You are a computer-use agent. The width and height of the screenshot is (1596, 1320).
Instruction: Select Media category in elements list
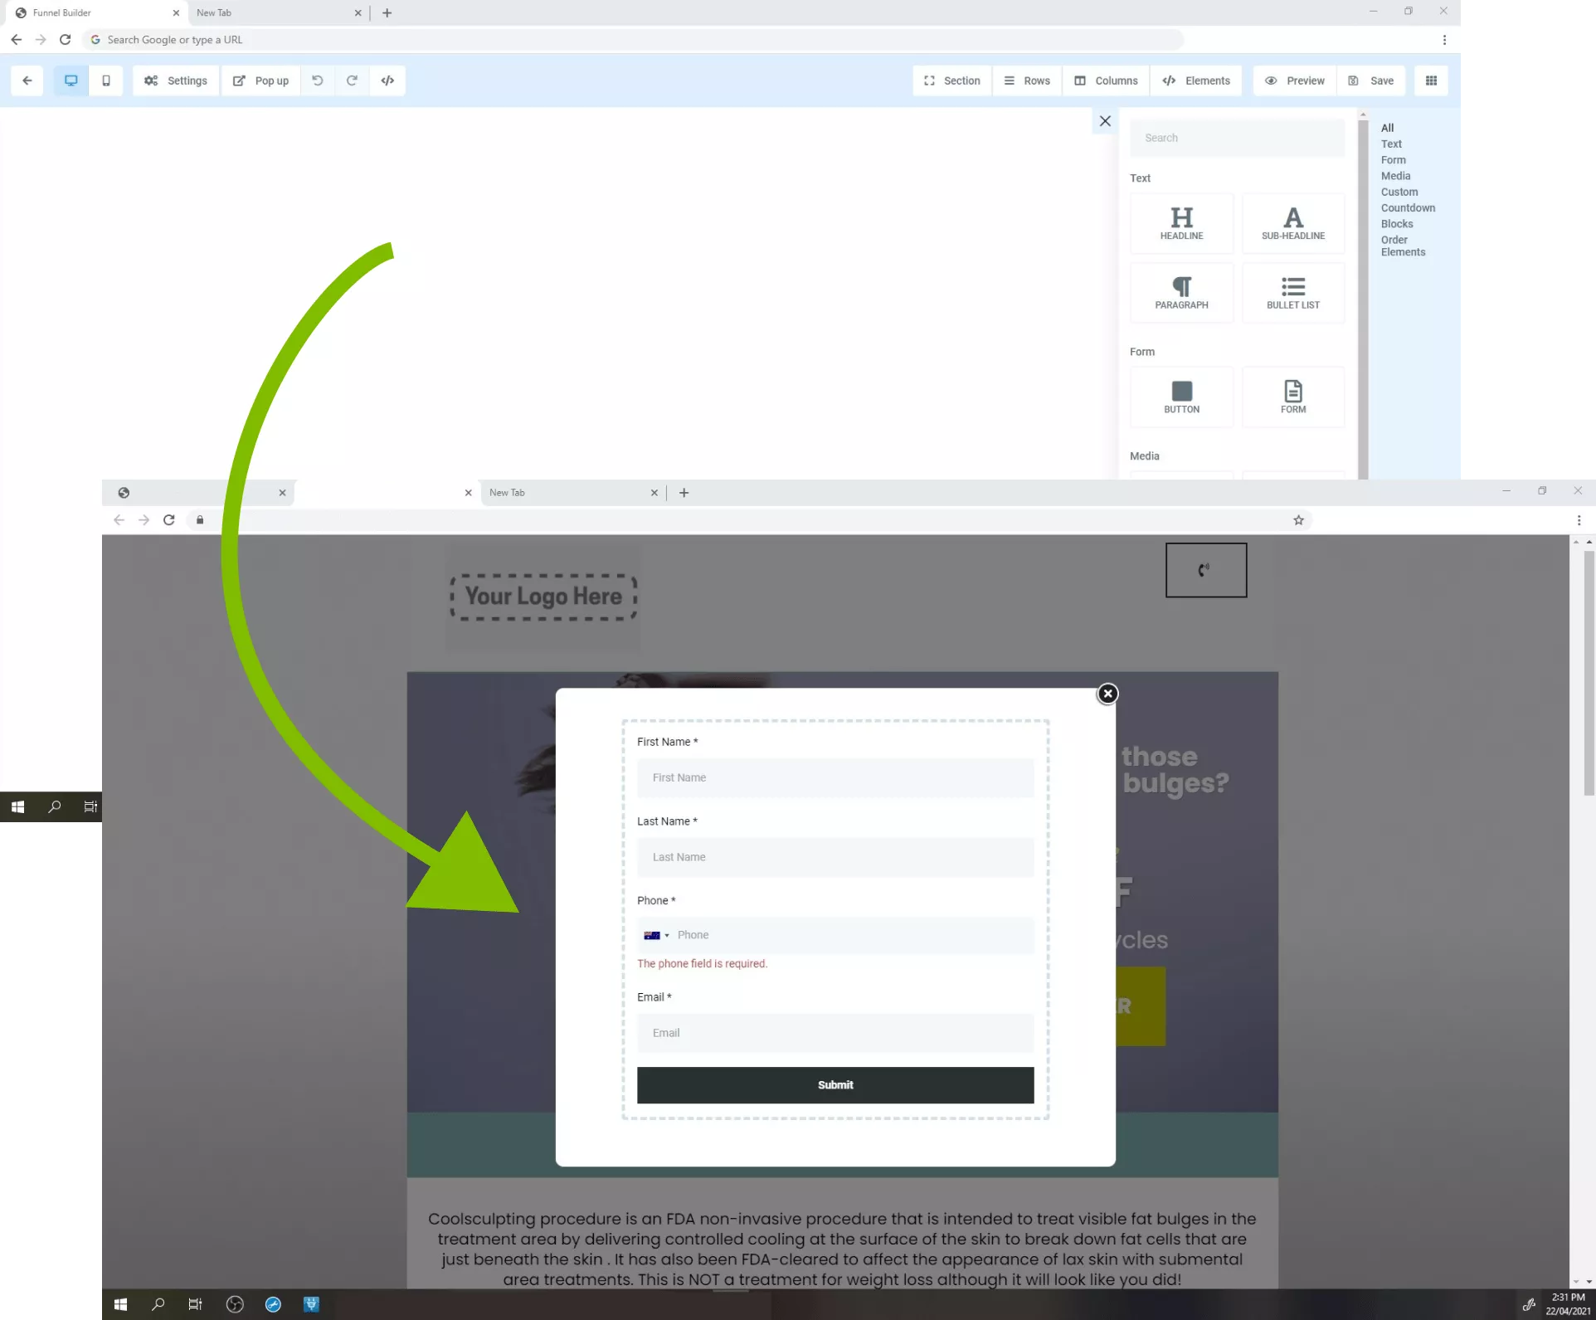coord(1395,176)
